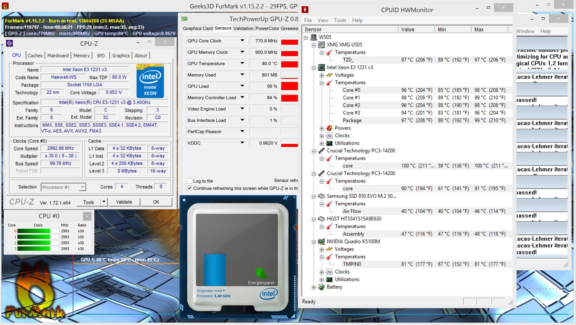Collapse the W505 root node in HWMonitor
The height and width of the screenshot is (325, 576).
click(x=305, y=37)
